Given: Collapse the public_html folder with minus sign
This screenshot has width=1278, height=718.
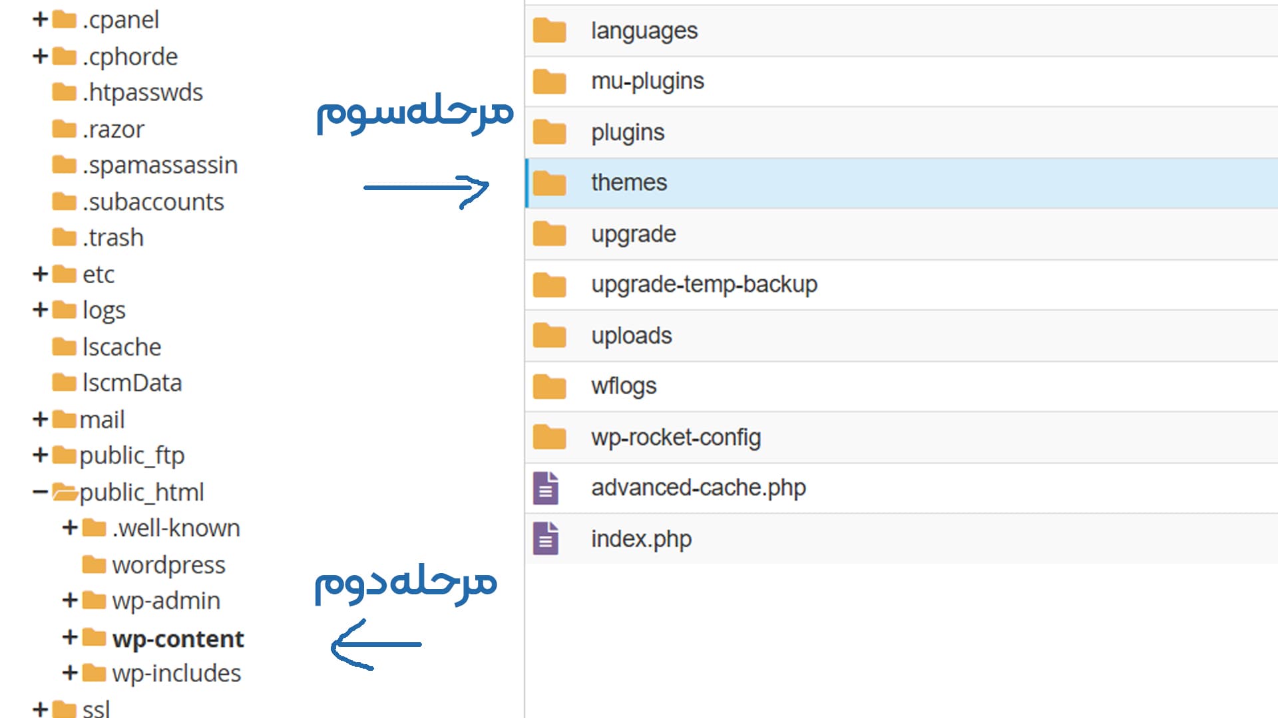Looking at the screenshot, I should click(40, 492).
